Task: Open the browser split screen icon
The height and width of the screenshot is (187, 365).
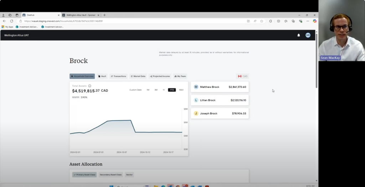Action: (278, 21)
